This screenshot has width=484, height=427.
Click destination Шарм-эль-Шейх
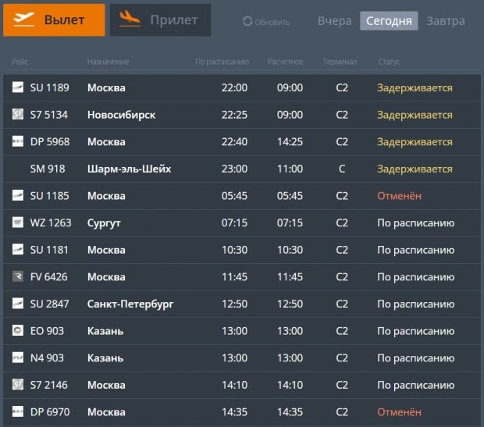pos(129,169)
